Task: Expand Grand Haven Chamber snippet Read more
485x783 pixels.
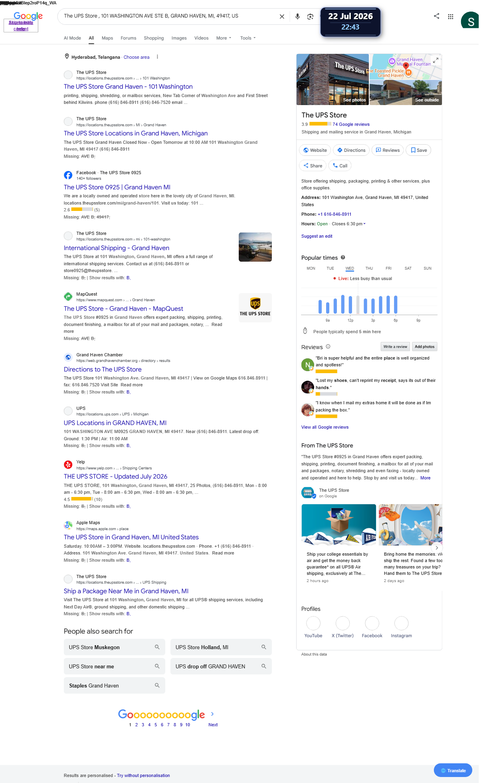Action: pos(132,385)
